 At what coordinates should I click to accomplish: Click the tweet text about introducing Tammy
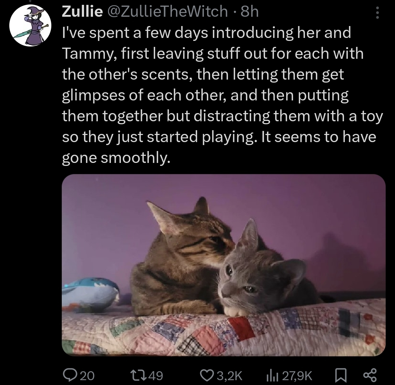(x=222, y=95)
